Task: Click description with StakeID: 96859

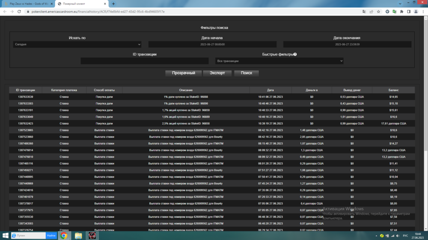Action: tap(186, 110)
